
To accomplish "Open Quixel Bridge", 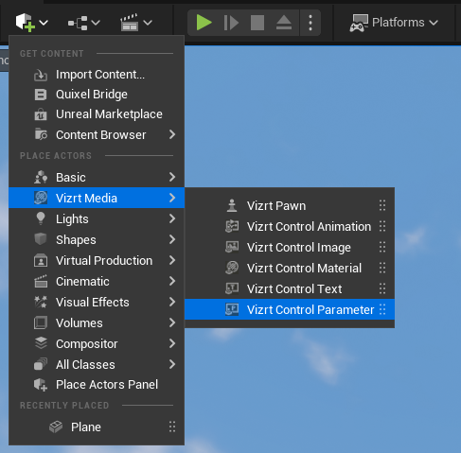I will tap(97, 95).
